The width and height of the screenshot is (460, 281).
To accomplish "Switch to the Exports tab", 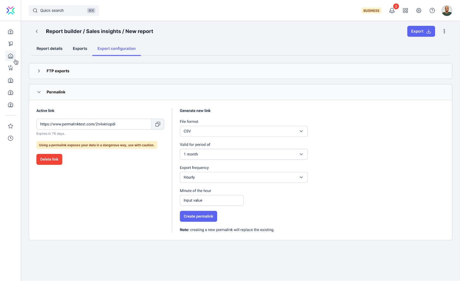I will click(x=80, y=49).
